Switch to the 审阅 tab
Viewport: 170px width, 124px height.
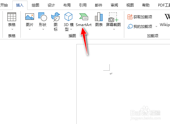pyautogui.click(x=114, y=5)
